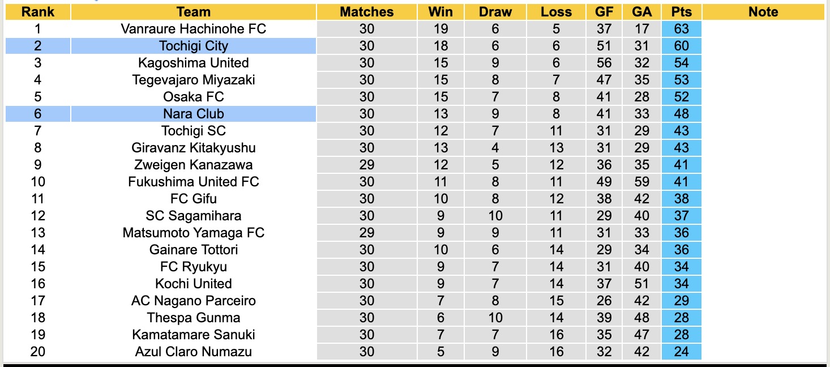Click the Rank column header
The height and width of the screenshot is (367, 830).
point(38,12)
